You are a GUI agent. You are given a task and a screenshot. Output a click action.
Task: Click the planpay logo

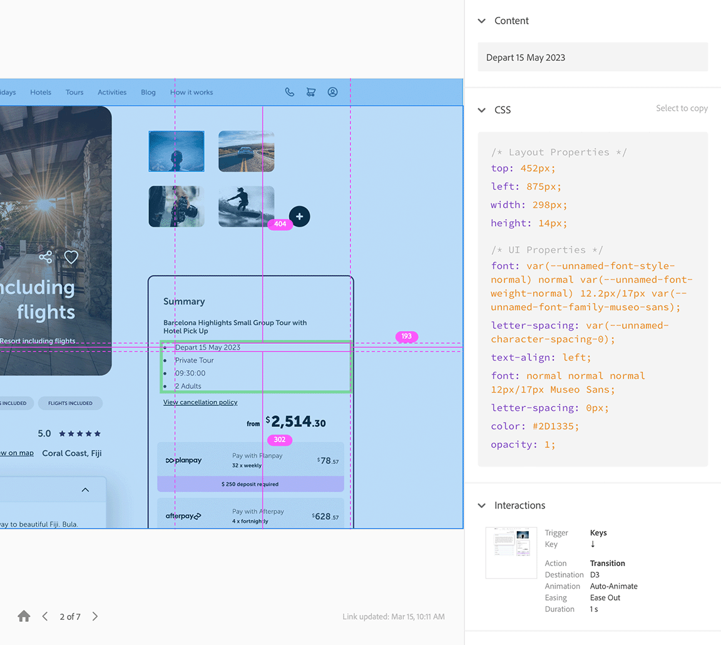183,460
